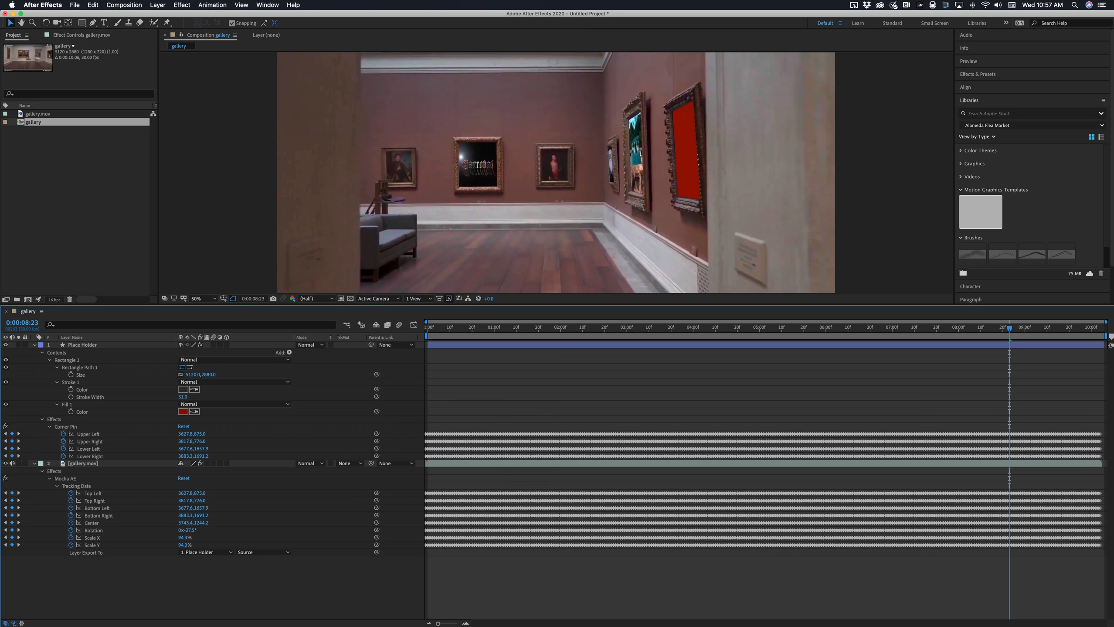This screenshot has height=627, width=1114.
Task: Switch to the Learn workspace
Action: click(857, 23)
